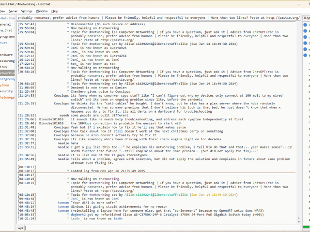Click the second blue user icon in the user list

point(306,30)
